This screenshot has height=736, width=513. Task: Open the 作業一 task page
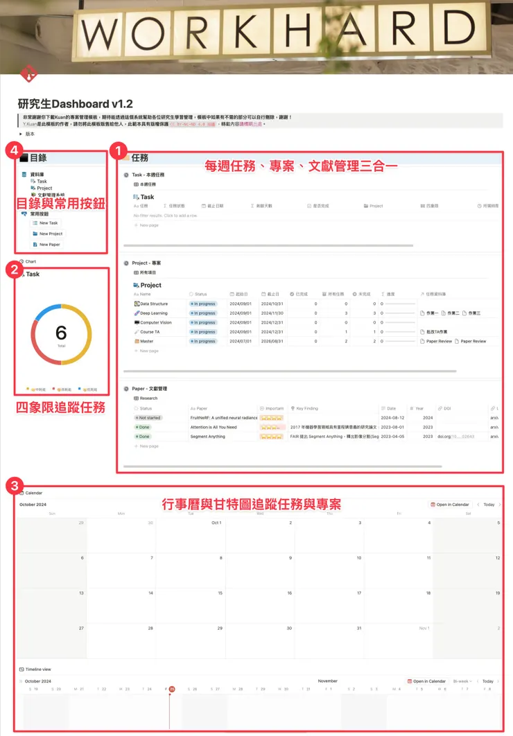[x=429, y=313]
